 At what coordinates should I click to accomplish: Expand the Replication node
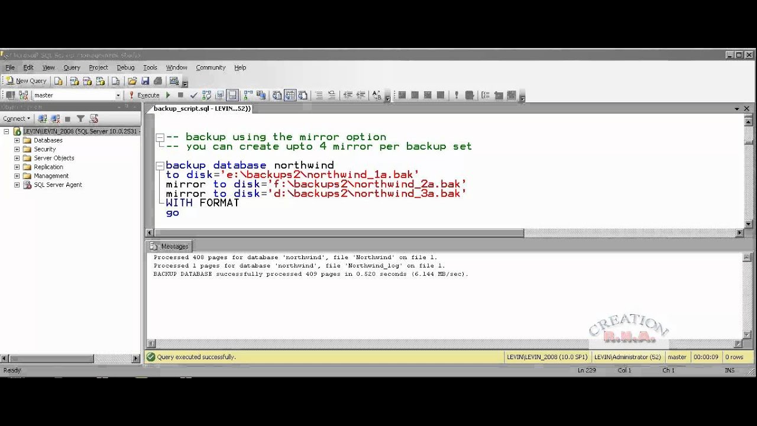click(x=17, y=167)
